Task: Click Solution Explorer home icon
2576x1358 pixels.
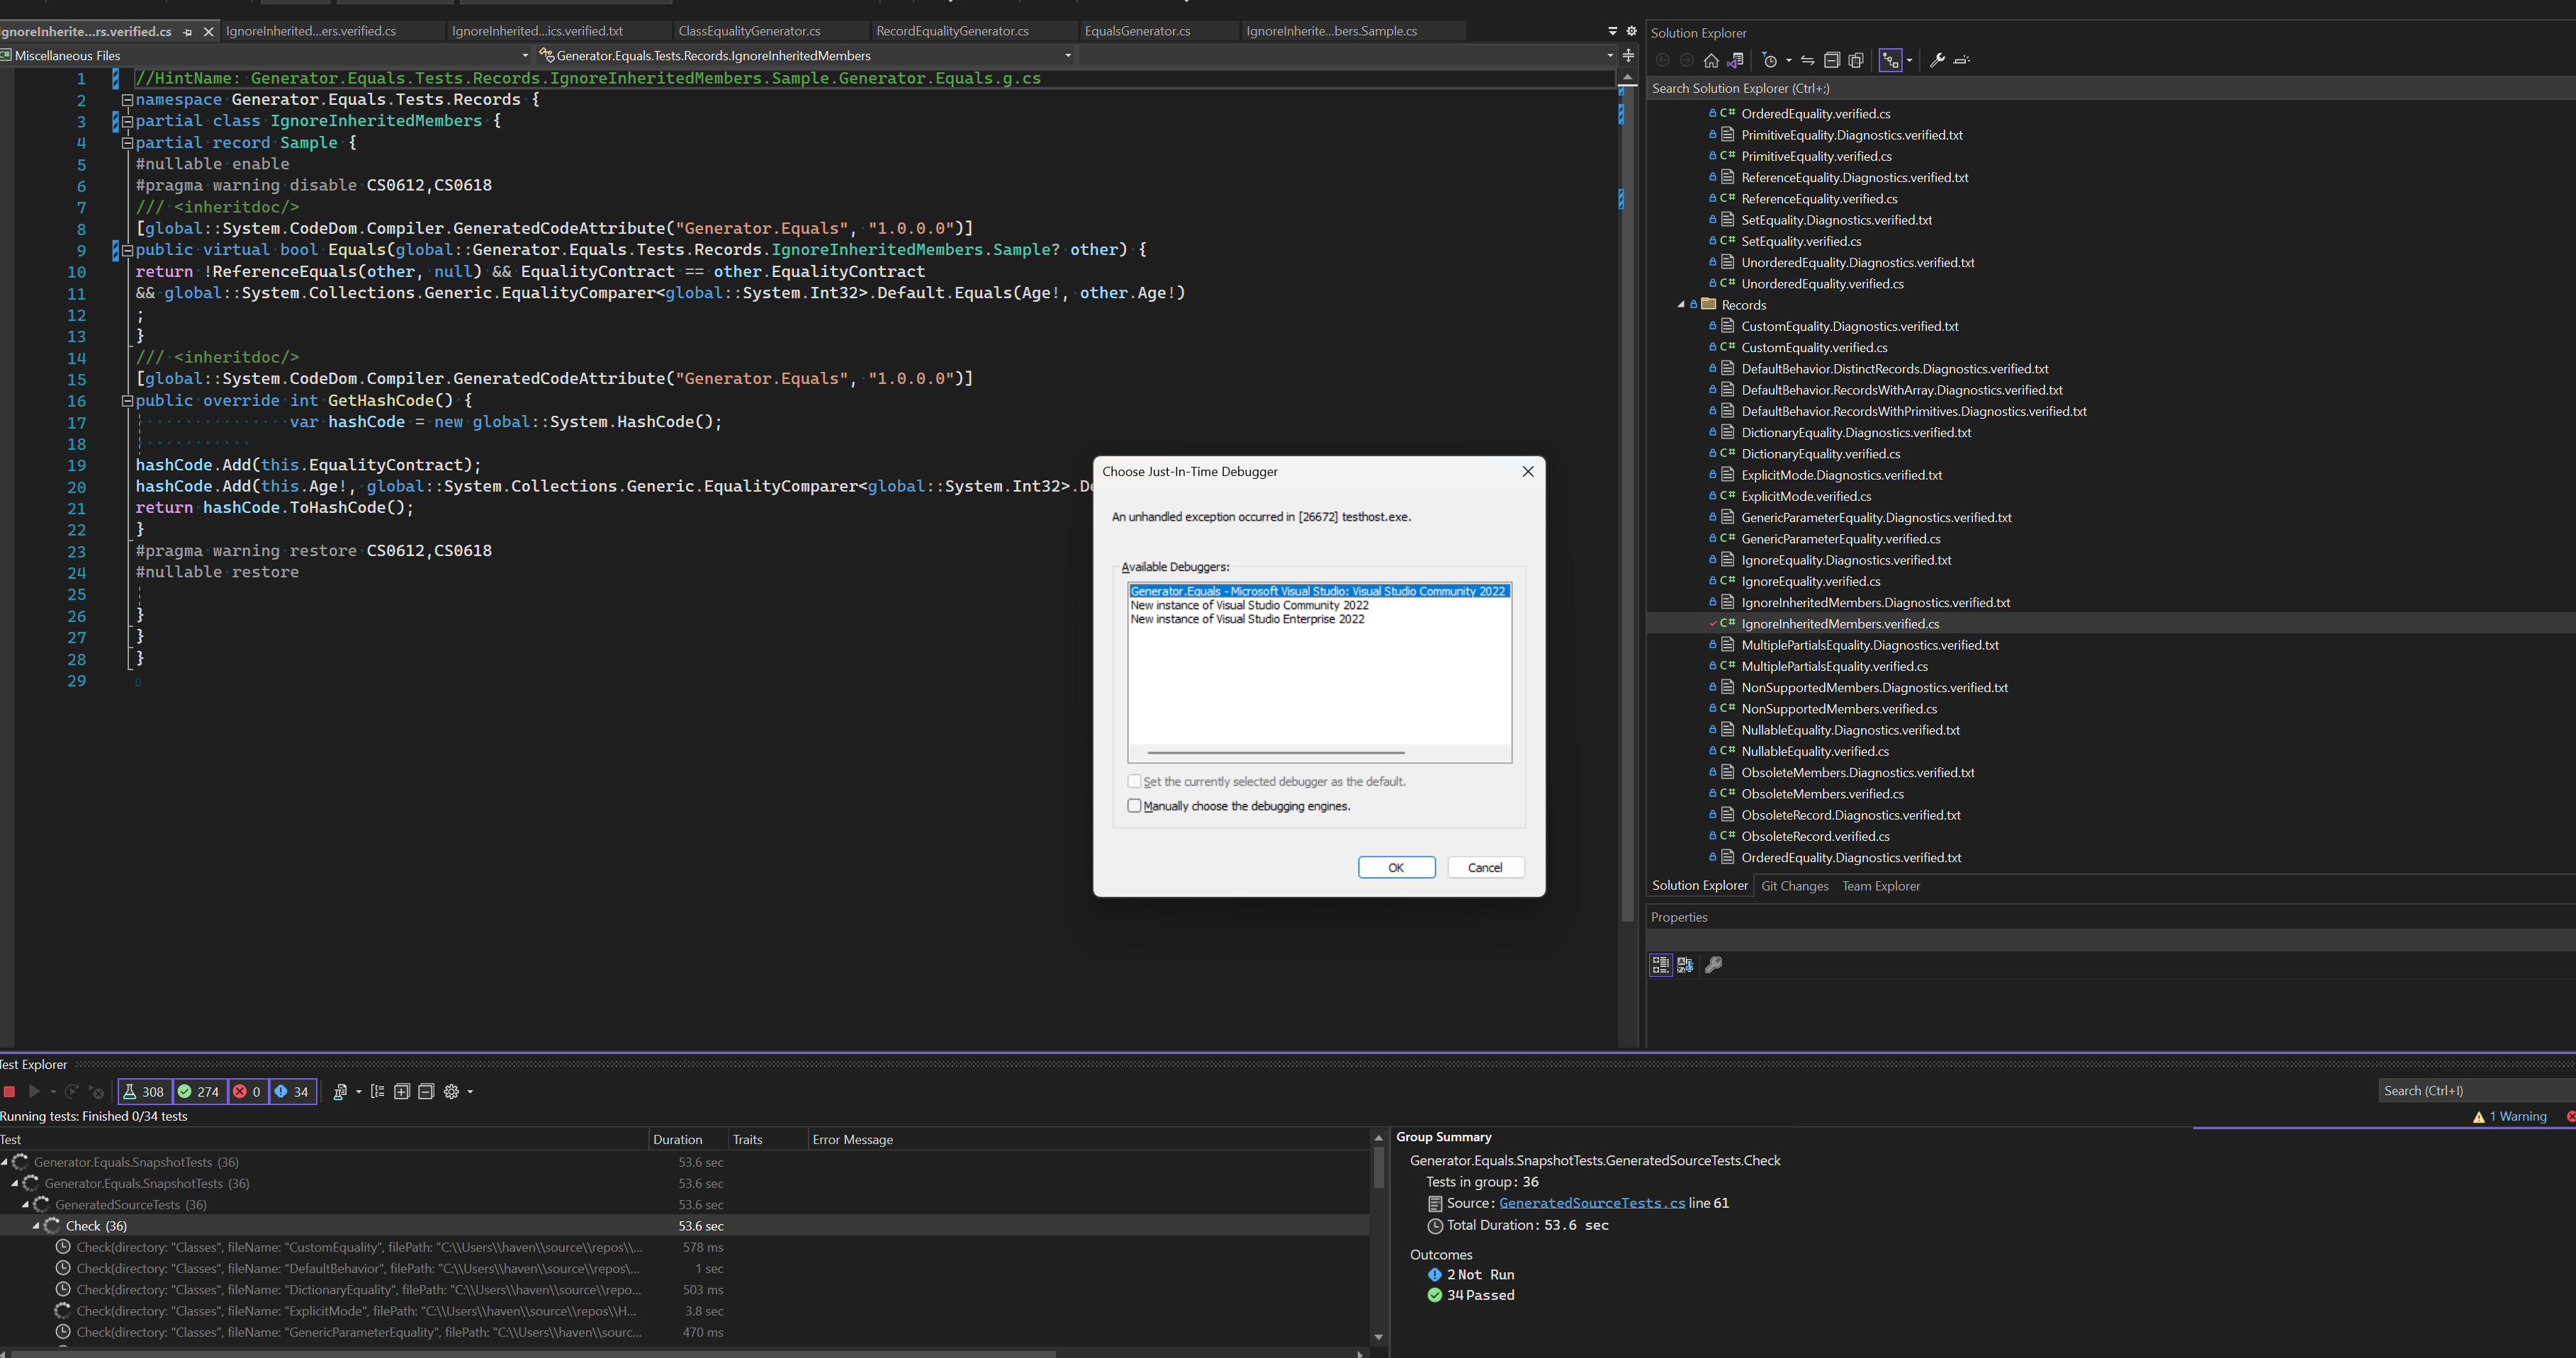Action: [x=1711, y=60]
